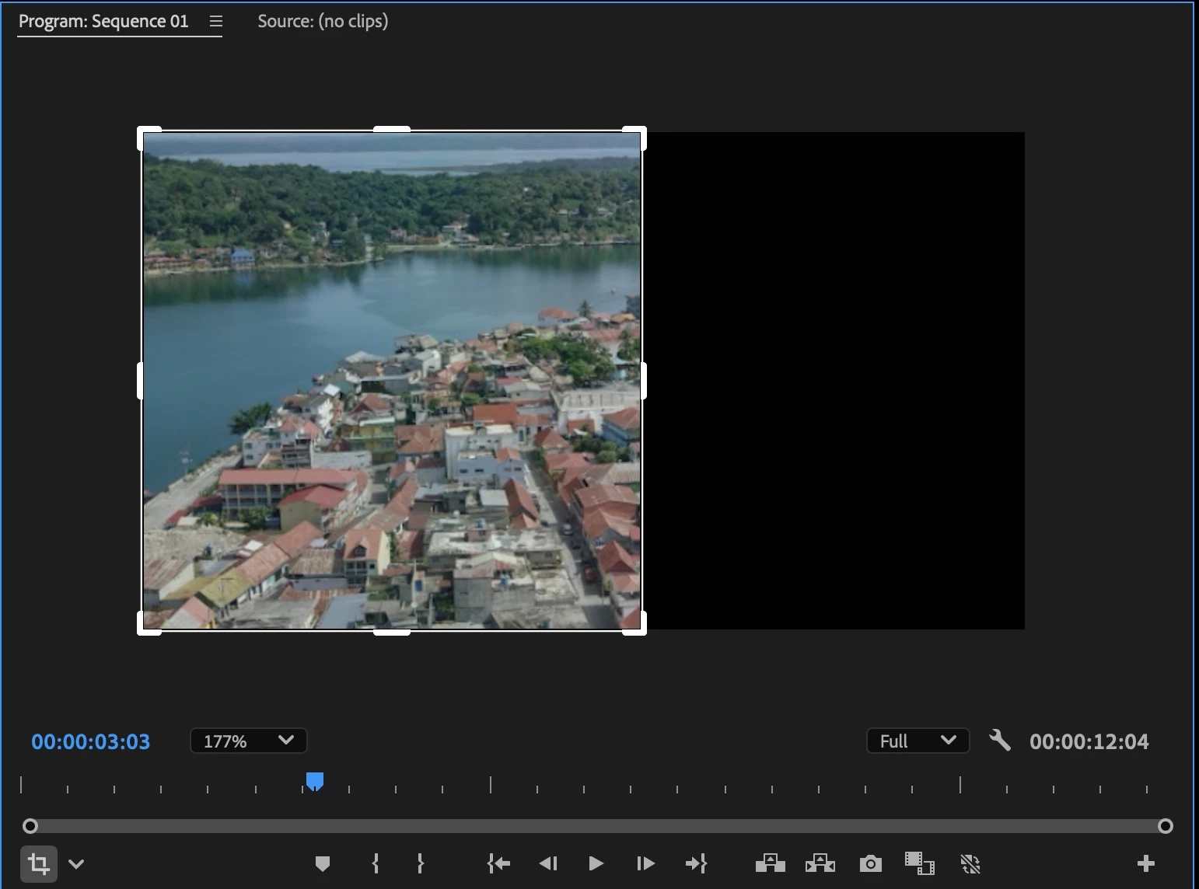Toggle proxies button
1199x889 pixels.
[970, 864]
